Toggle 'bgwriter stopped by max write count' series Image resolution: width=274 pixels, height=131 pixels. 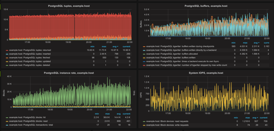click(187, 65)
